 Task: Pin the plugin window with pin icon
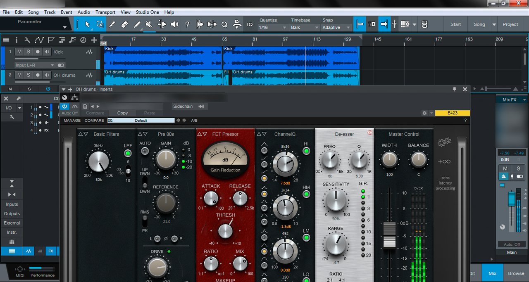tap(455, 89)
